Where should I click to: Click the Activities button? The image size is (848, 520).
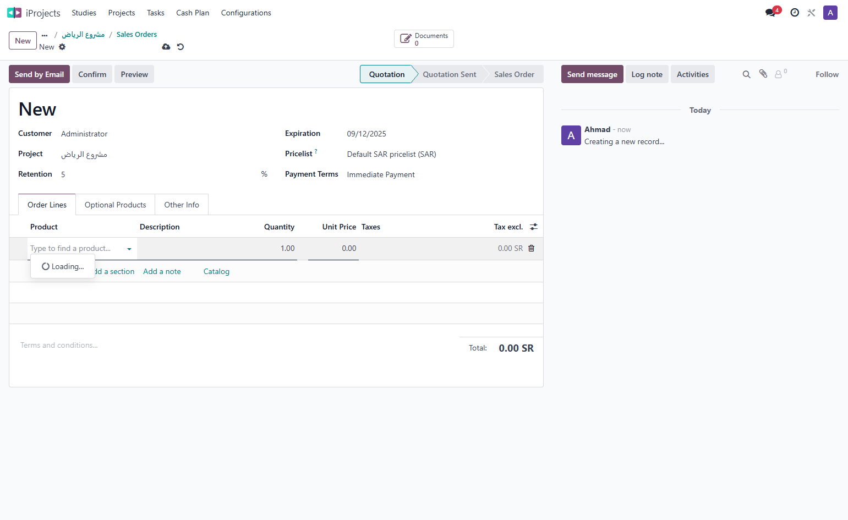pyautogui.click(x=693, y=74)
